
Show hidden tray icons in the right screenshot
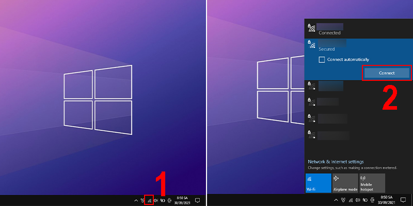point(337,200)
